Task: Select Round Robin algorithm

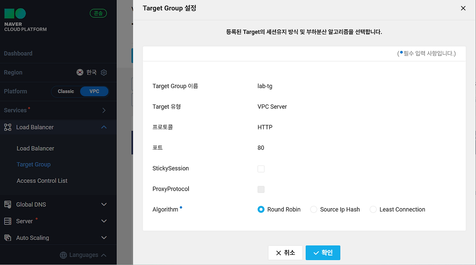Action: coord(261,210)
